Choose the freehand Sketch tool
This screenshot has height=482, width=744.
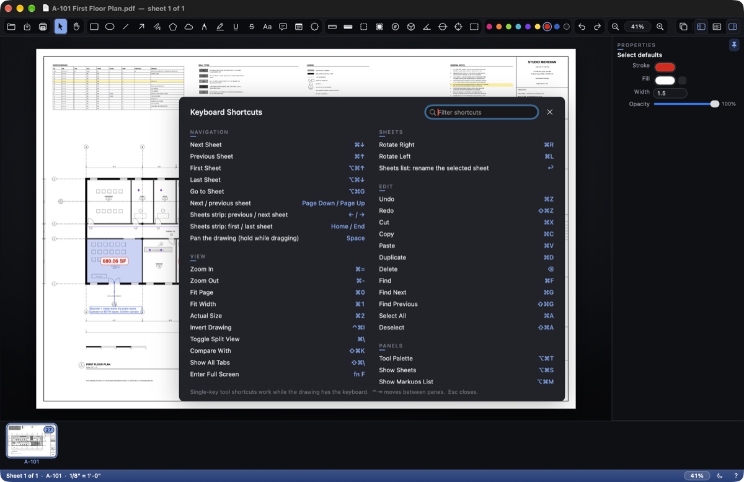[x=157, y=27]
